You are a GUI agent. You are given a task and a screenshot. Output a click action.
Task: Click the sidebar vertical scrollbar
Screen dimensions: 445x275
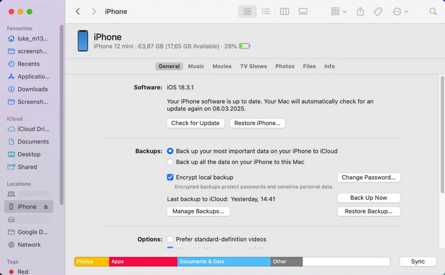coord(61,114)
